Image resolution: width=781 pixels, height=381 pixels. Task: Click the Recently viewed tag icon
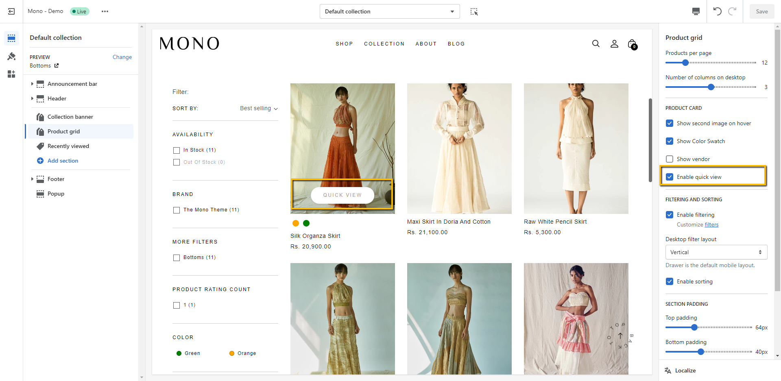click(40, 146)
